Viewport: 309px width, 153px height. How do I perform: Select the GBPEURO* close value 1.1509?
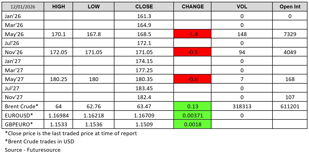[x=144, y=124]
